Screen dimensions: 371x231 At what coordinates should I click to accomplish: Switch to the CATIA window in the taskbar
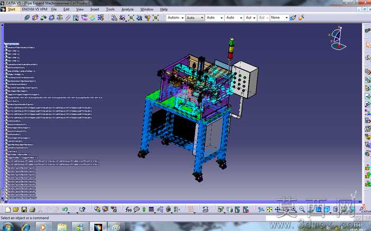pos(98,227)
